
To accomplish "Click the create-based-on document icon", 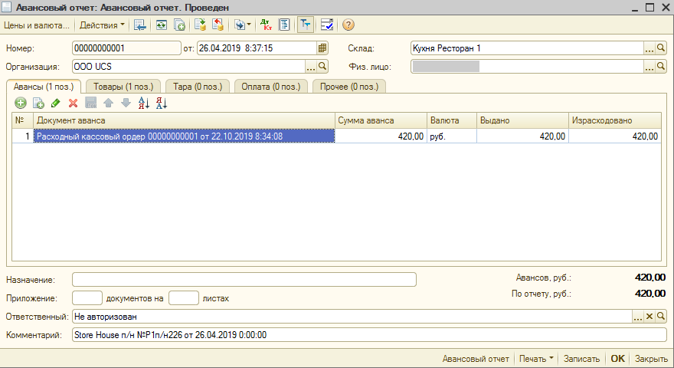I will (240, 25).
